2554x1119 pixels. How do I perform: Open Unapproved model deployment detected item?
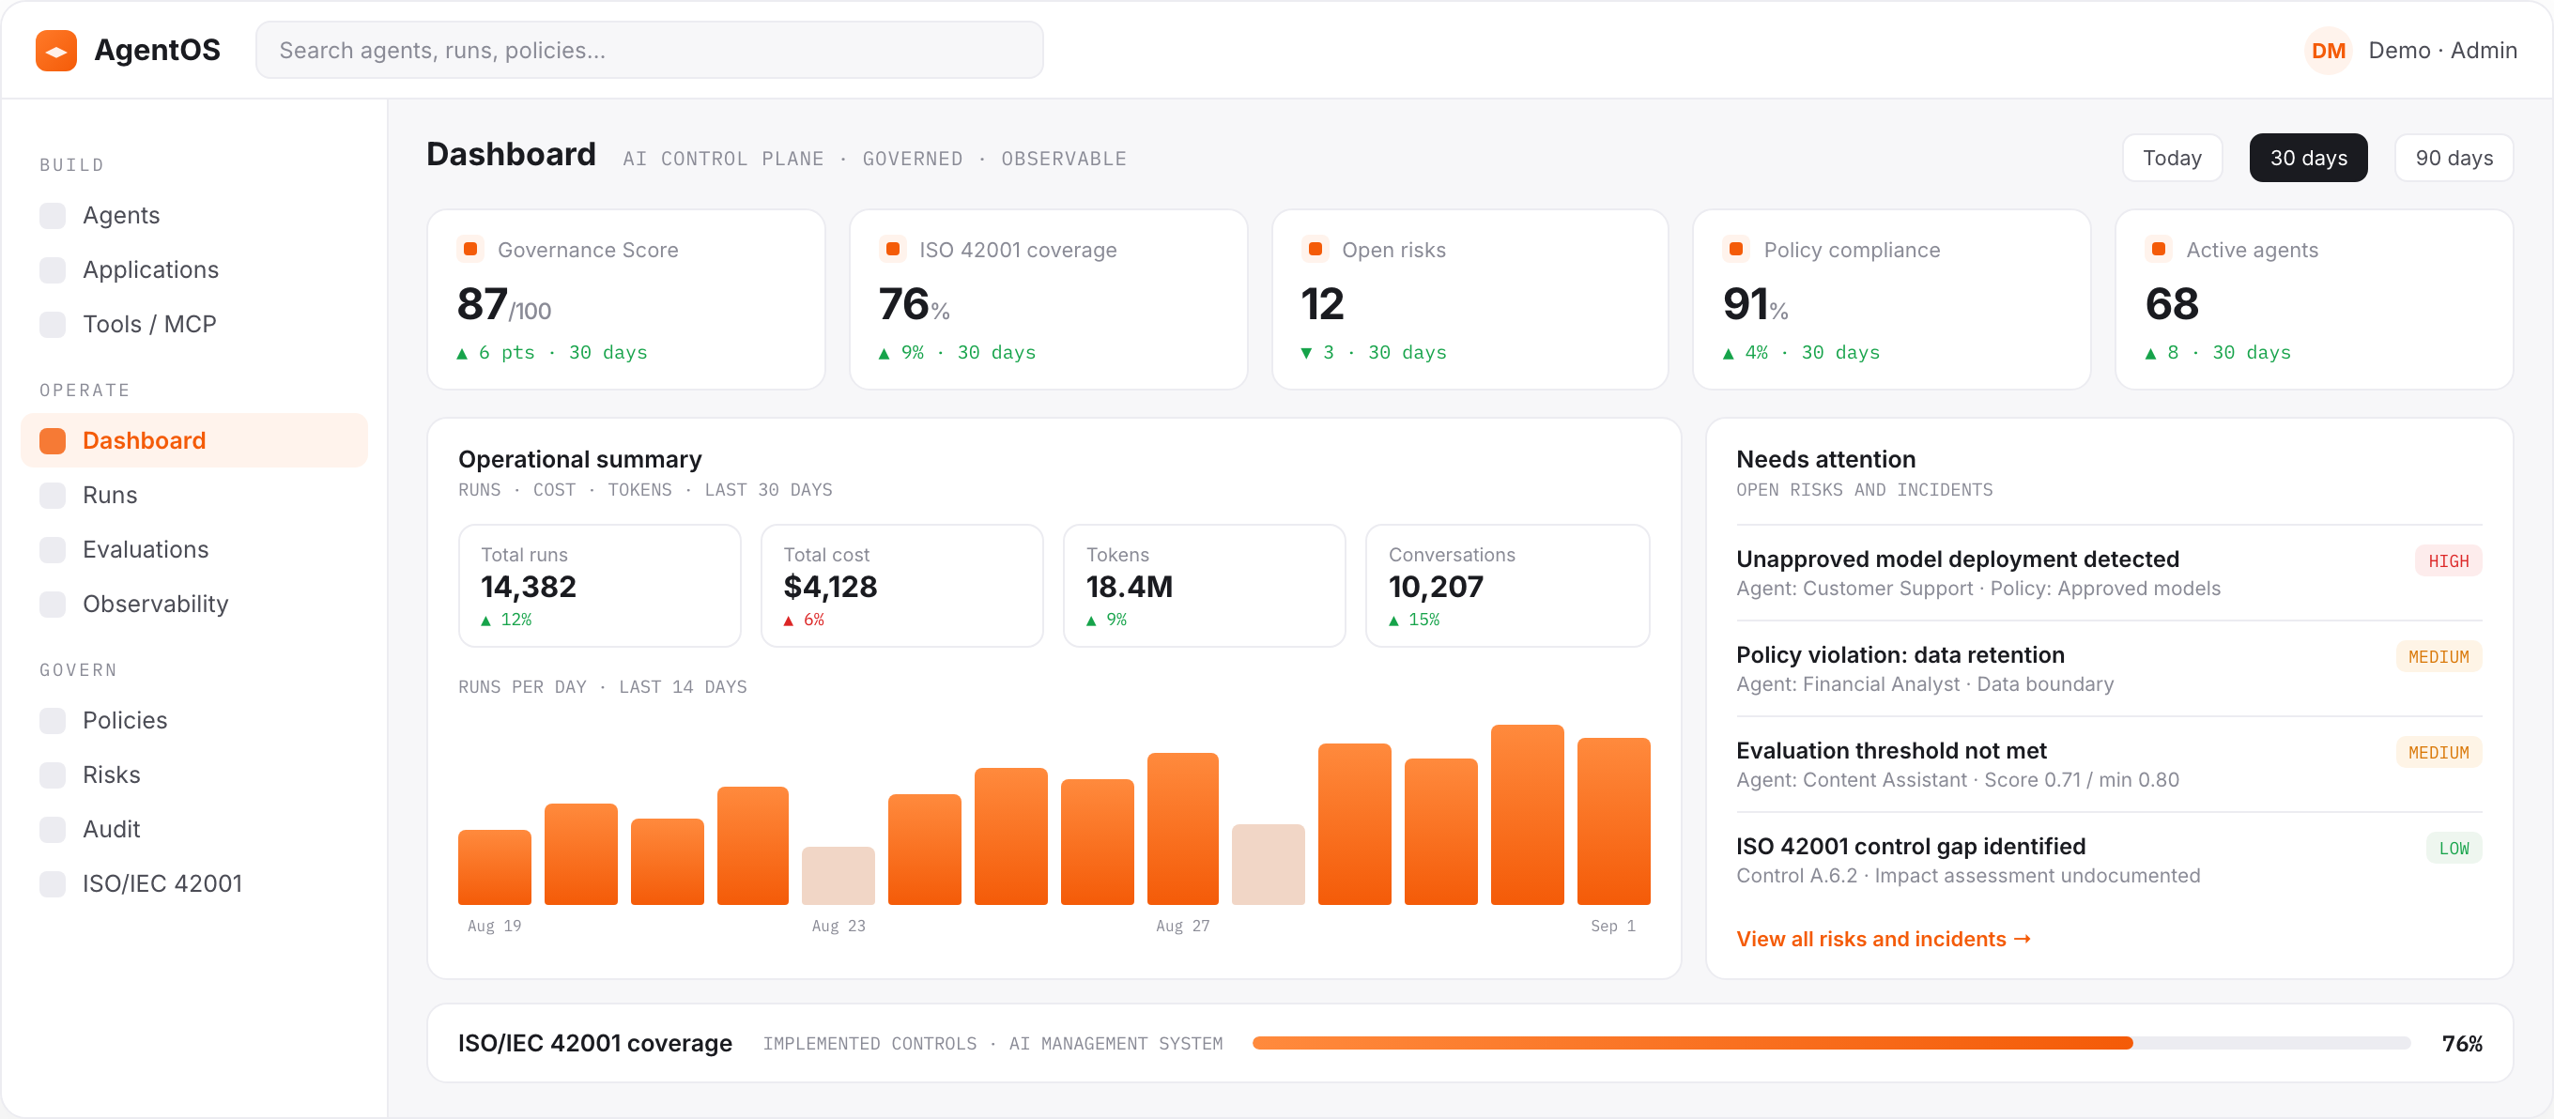(2109, 573)
